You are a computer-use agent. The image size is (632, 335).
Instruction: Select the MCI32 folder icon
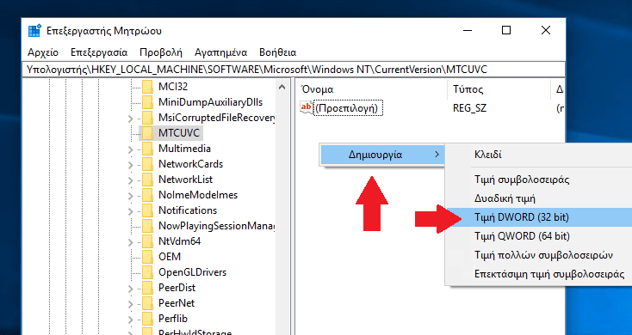point(148,87)
